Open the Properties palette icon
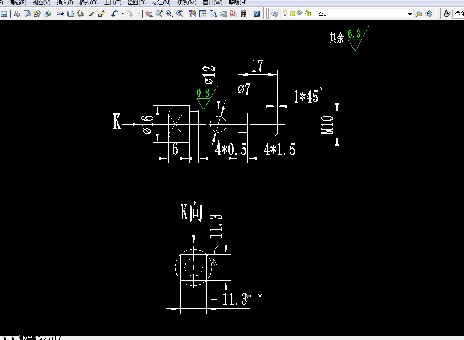464x340 pixels. click(192, 14)
